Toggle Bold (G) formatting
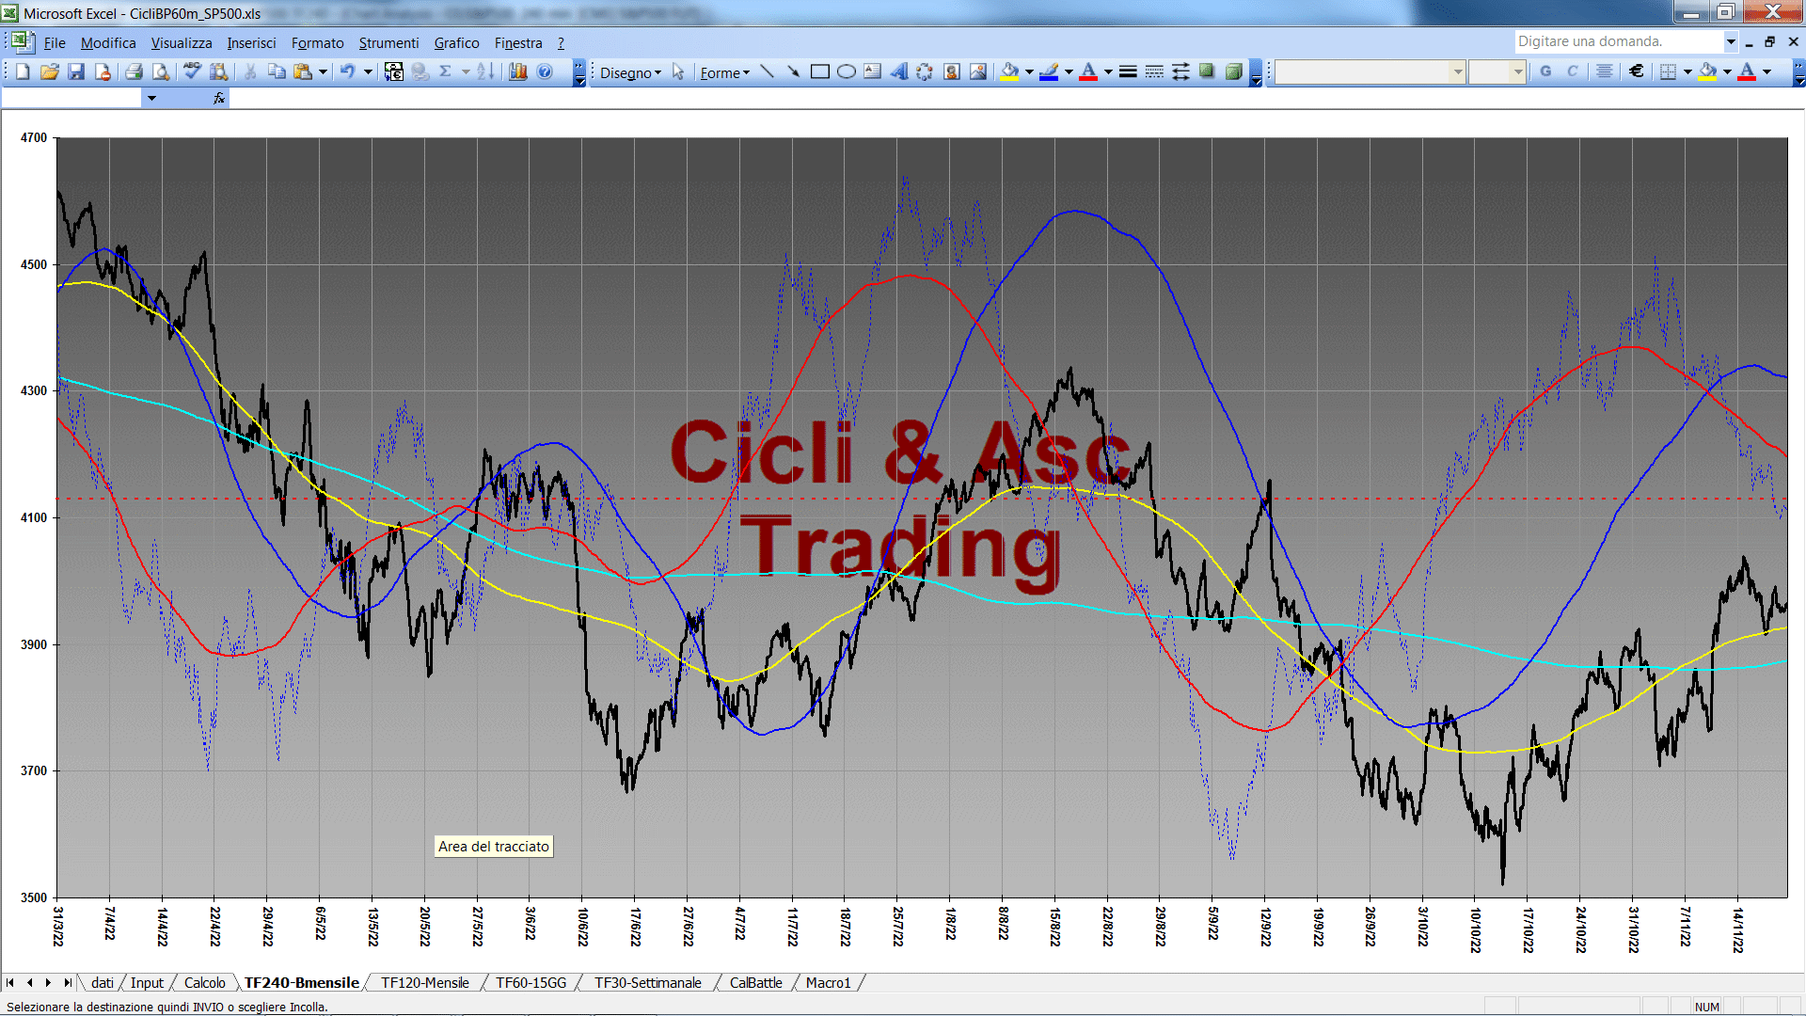The image size is (1806, 1016). tap(1545, 71)
